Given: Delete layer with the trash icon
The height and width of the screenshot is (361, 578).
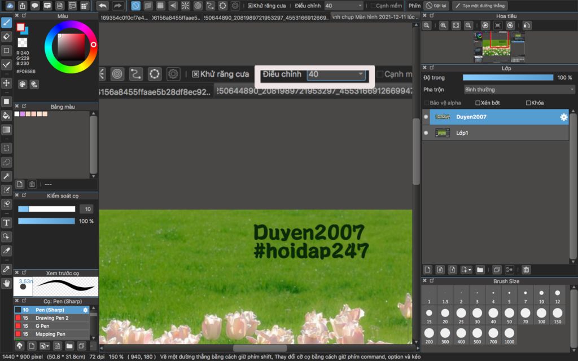Looking at the screenshot, I should click(x=526, y=270).
